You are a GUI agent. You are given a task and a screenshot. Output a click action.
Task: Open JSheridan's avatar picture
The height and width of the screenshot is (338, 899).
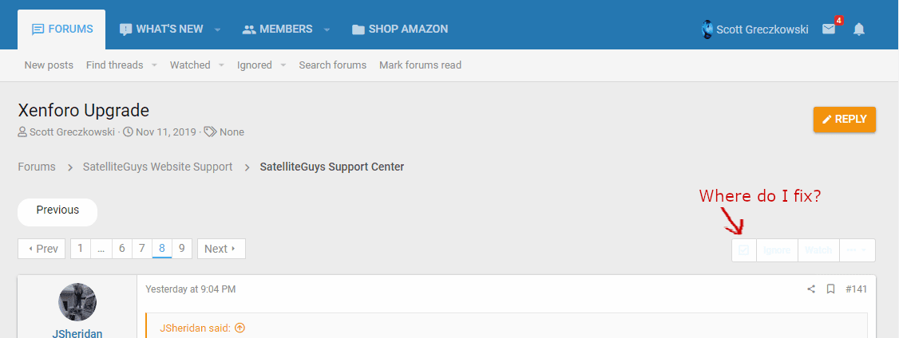tap(77, 302)
